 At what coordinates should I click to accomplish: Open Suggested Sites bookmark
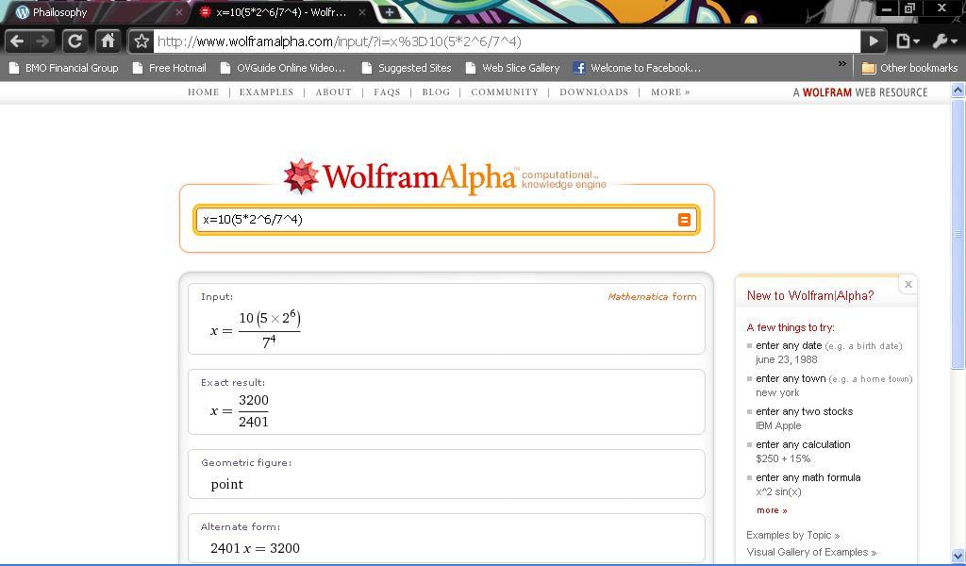pyautogui.click(x=407, y=68)
